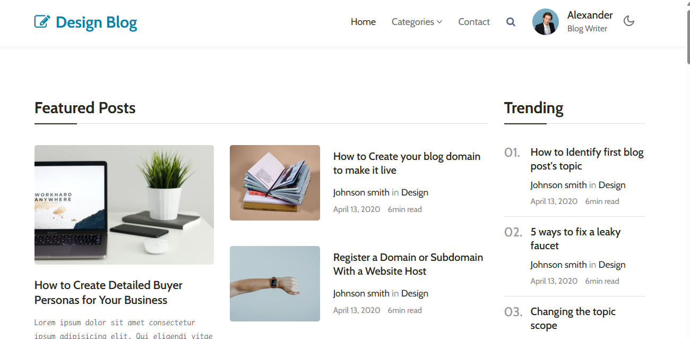Click the Alexander profile name
This screenshot has width=690, height=339.
tap(590, 15)
